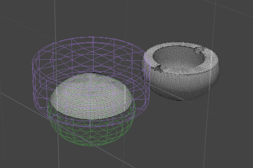
Task: Click the vertical grid line left of cylinder
Action: point(55,20)
